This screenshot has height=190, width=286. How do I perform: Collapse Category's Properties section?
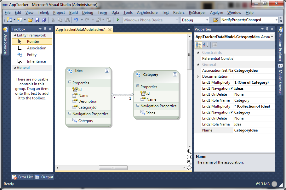pyautogui.click(x=138, y=86)
